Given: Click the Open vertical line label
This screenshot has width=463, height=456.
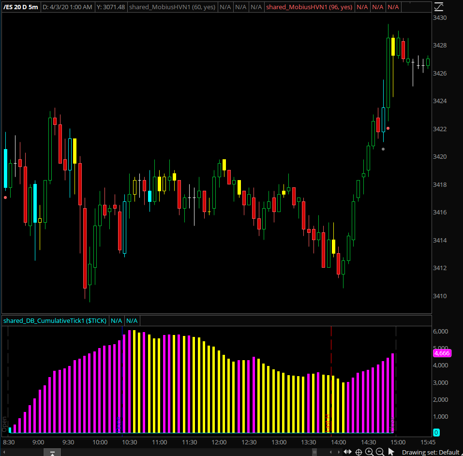Looking at the screenshot, I should click(4, 425).
